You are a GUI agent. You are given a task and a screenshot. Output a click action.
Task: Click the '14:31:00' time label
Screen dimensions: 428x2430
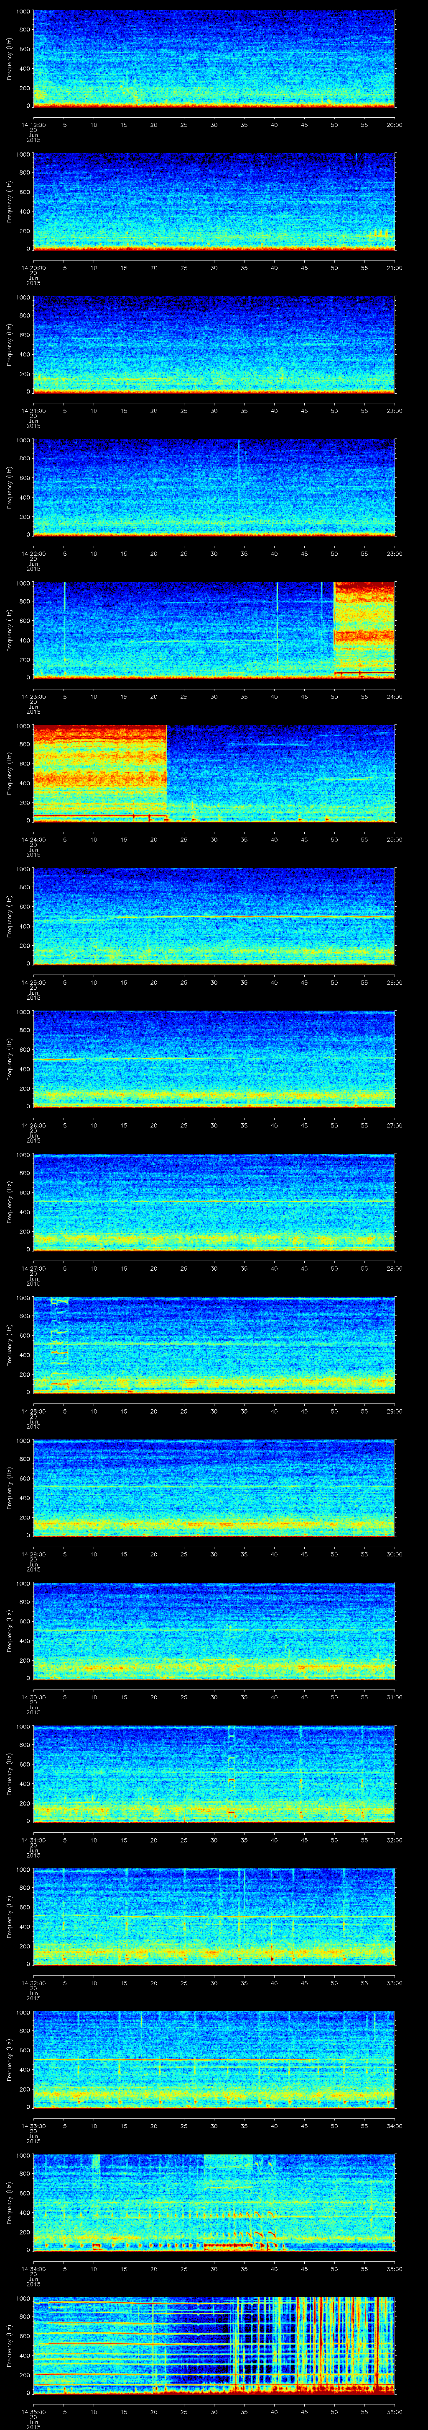click(33, 1839)
